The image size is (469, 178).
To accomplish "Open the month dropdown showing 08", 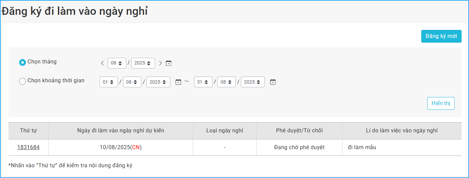I will [x=117, y=63].
